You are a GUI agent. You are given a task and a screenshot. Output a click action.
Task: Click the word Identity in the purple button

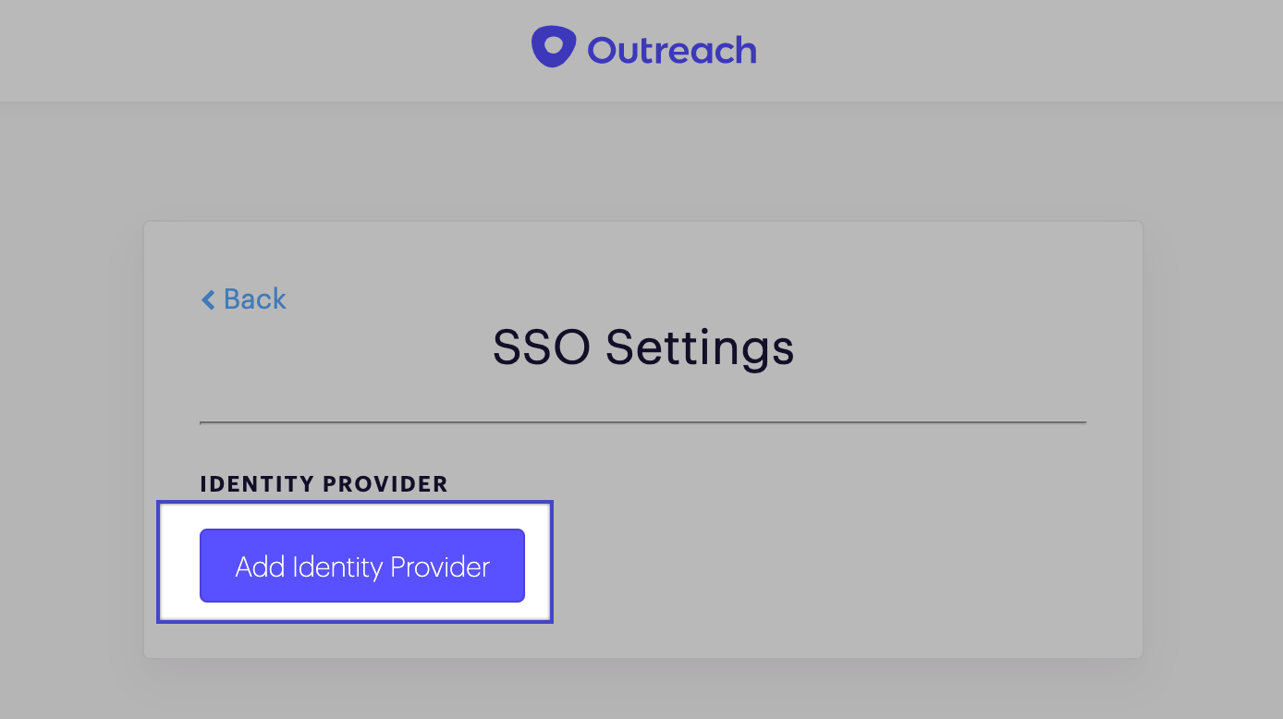[337, 567]
